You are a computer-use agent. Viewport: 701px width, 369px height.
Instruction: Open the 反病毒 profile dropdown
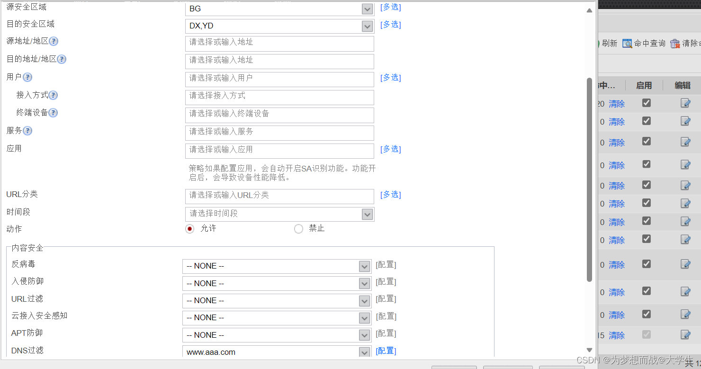[x=365, y=266]
